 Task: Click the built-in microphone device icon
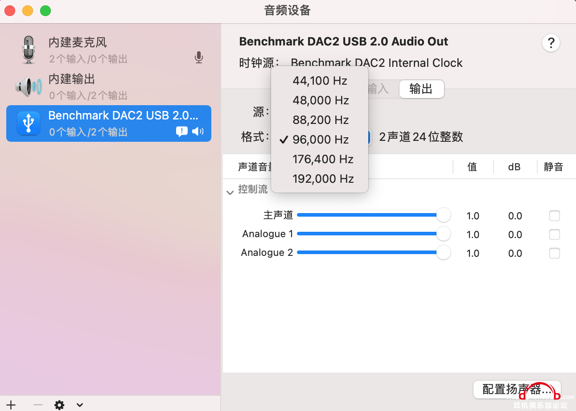coord(29,49)
